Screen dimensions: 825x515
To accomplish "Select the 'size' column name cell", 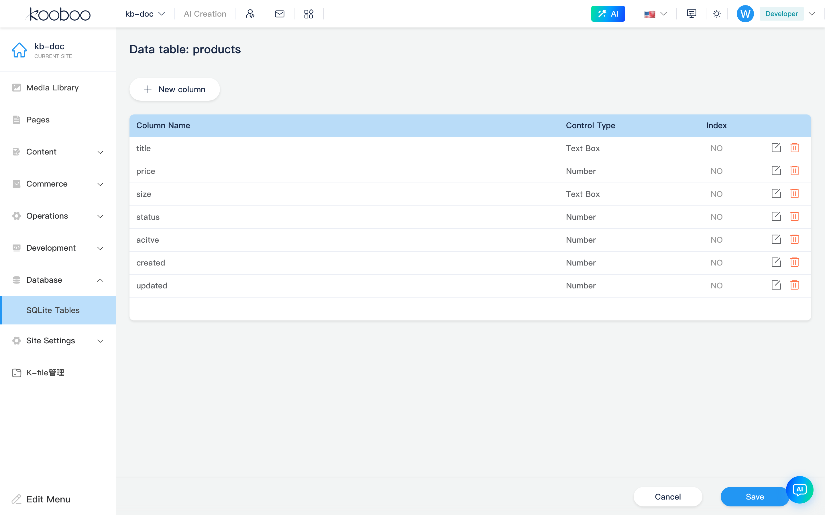I will pos(144,194).
